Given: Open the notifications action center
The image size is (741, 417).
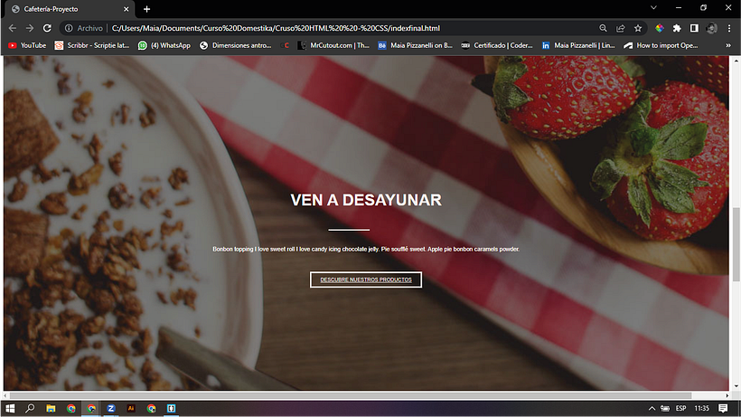Looking at the screenshot, I should coord(723,408).
